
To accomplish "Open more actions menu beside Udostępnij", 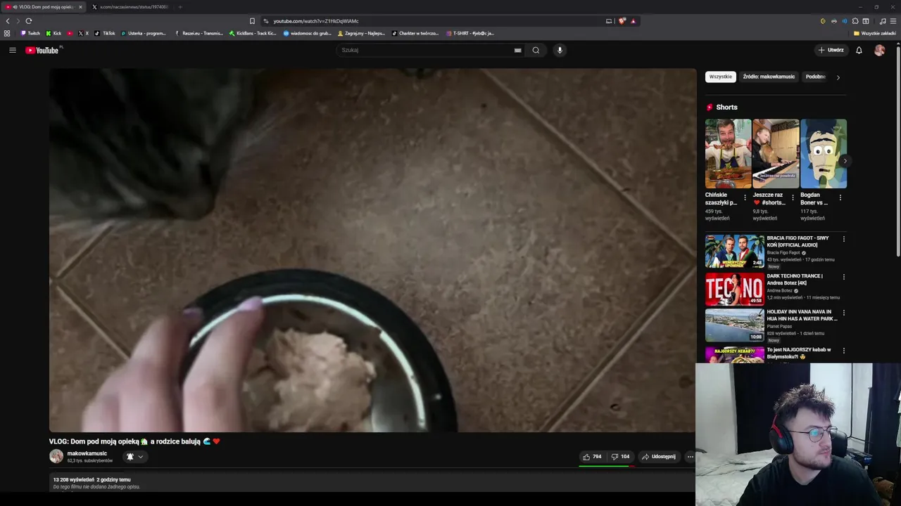I will click(690, 457).
